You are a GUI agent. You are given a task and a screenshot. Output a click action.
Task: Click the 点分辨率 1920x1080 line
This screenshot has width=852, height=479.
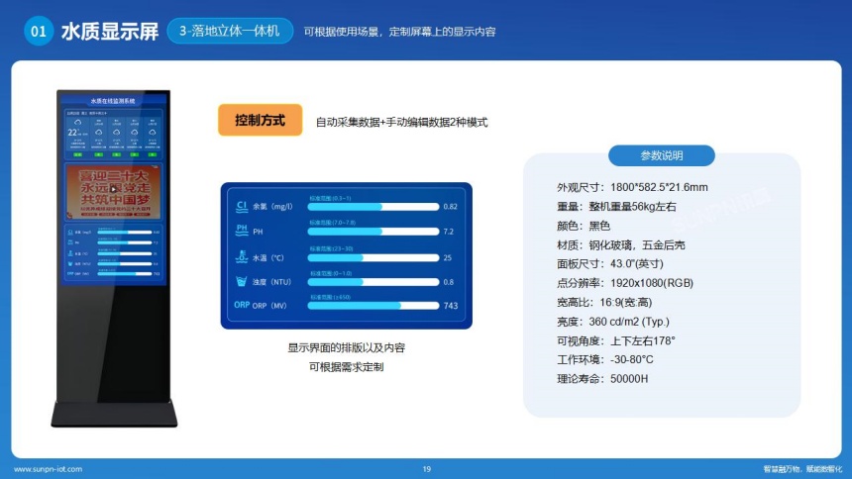pos(625,283)
